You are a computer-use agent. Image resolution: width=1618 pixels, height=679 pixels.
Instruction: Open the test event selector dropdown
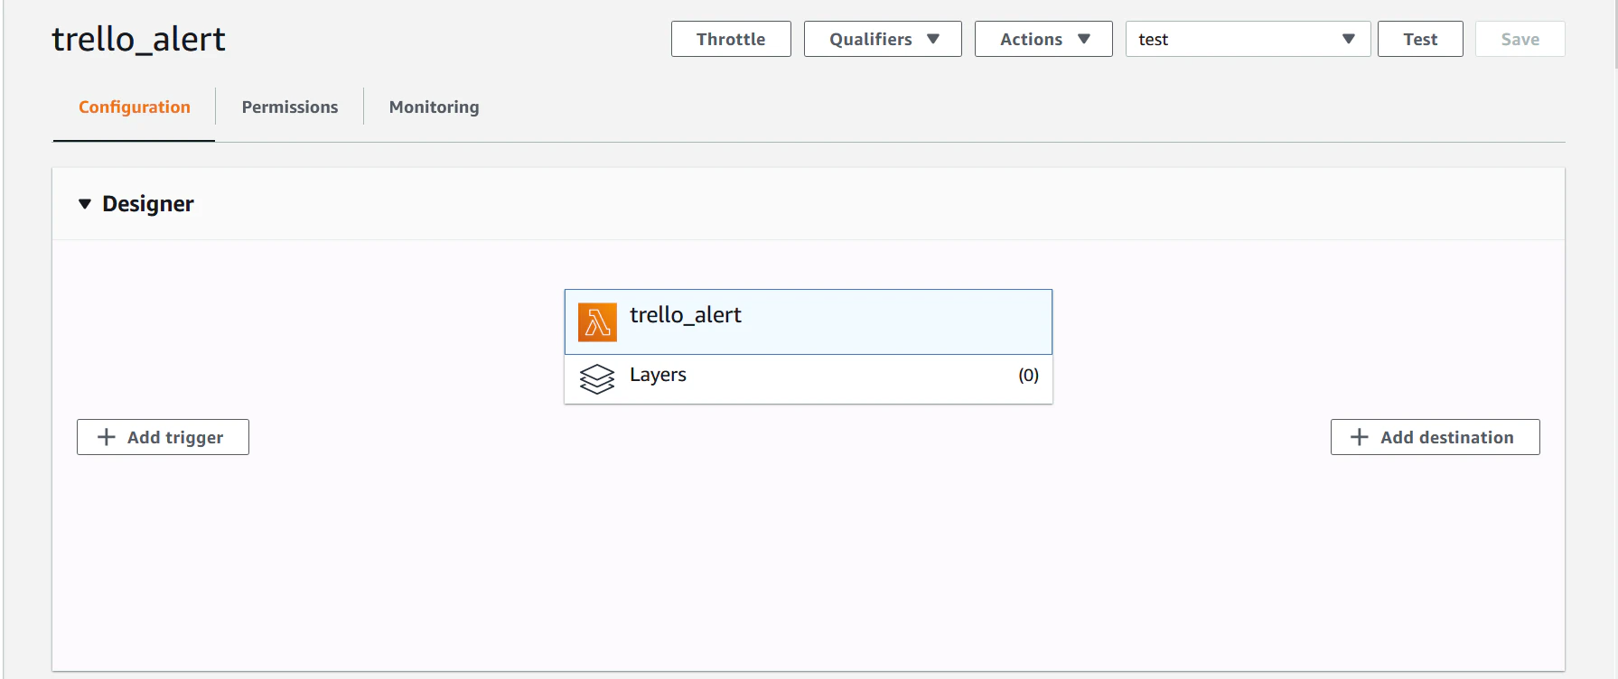pyautogui.click(x=1248, y=39)
